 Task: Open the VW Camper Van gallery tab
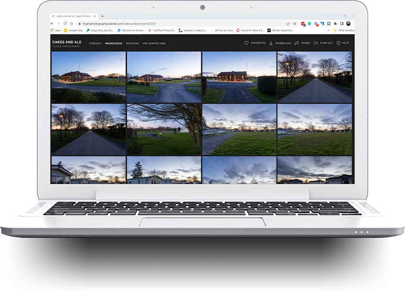[x=154, y=44]
